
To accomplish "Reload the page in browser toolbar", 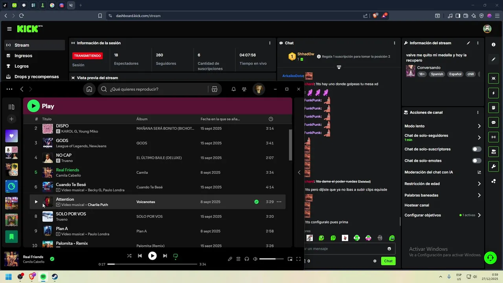I will [x=21, y=16].
